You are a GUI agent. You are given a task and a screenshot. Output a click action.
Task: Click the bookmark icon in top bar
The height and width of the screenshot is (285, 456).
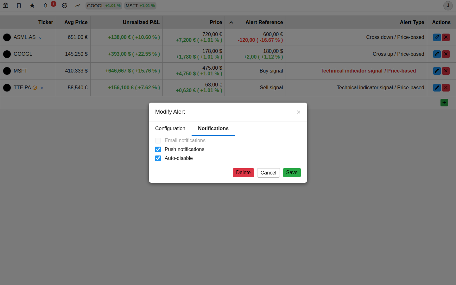tap(19, 5)
